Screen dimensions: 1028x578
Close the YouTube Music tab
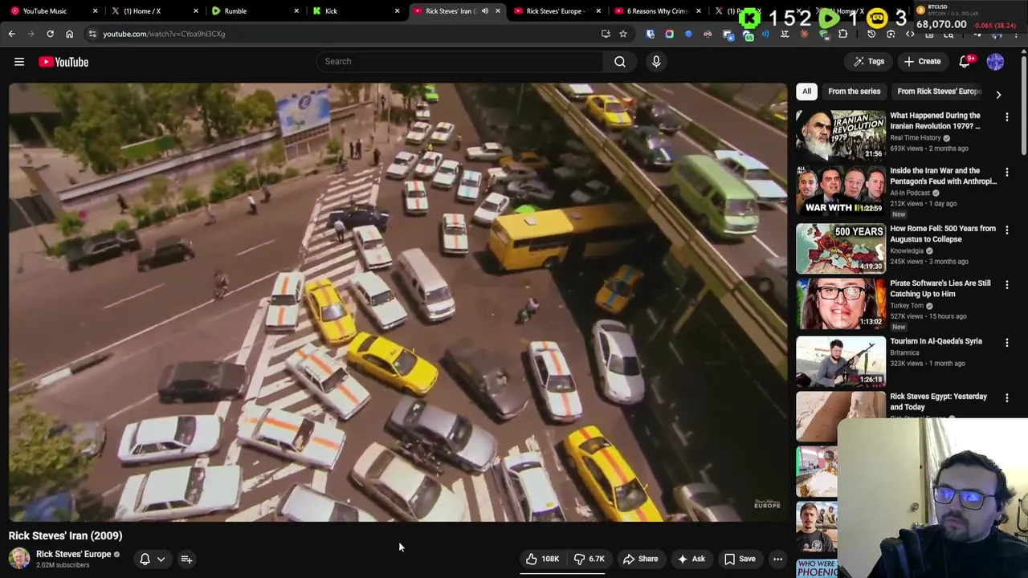coord(95,11)
